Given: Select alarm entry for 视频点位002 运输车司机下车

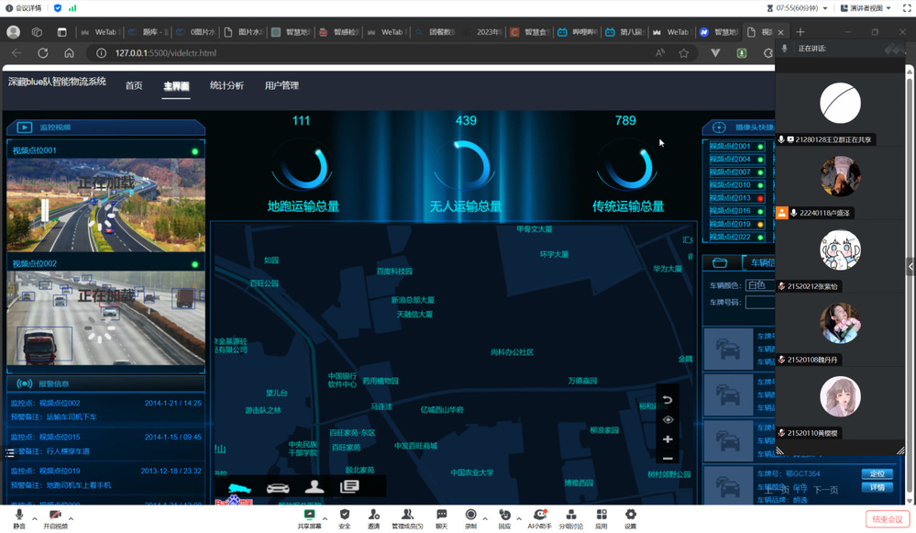Looking at the screenshot, I should click(x=105, y=410).
